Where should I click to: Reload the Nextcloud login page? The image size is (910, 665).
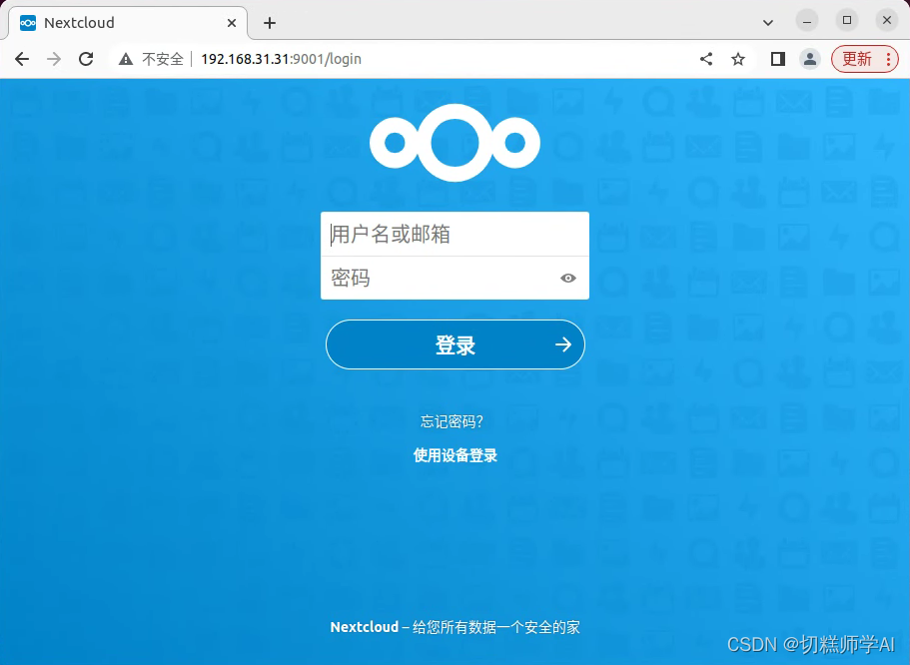86,59
